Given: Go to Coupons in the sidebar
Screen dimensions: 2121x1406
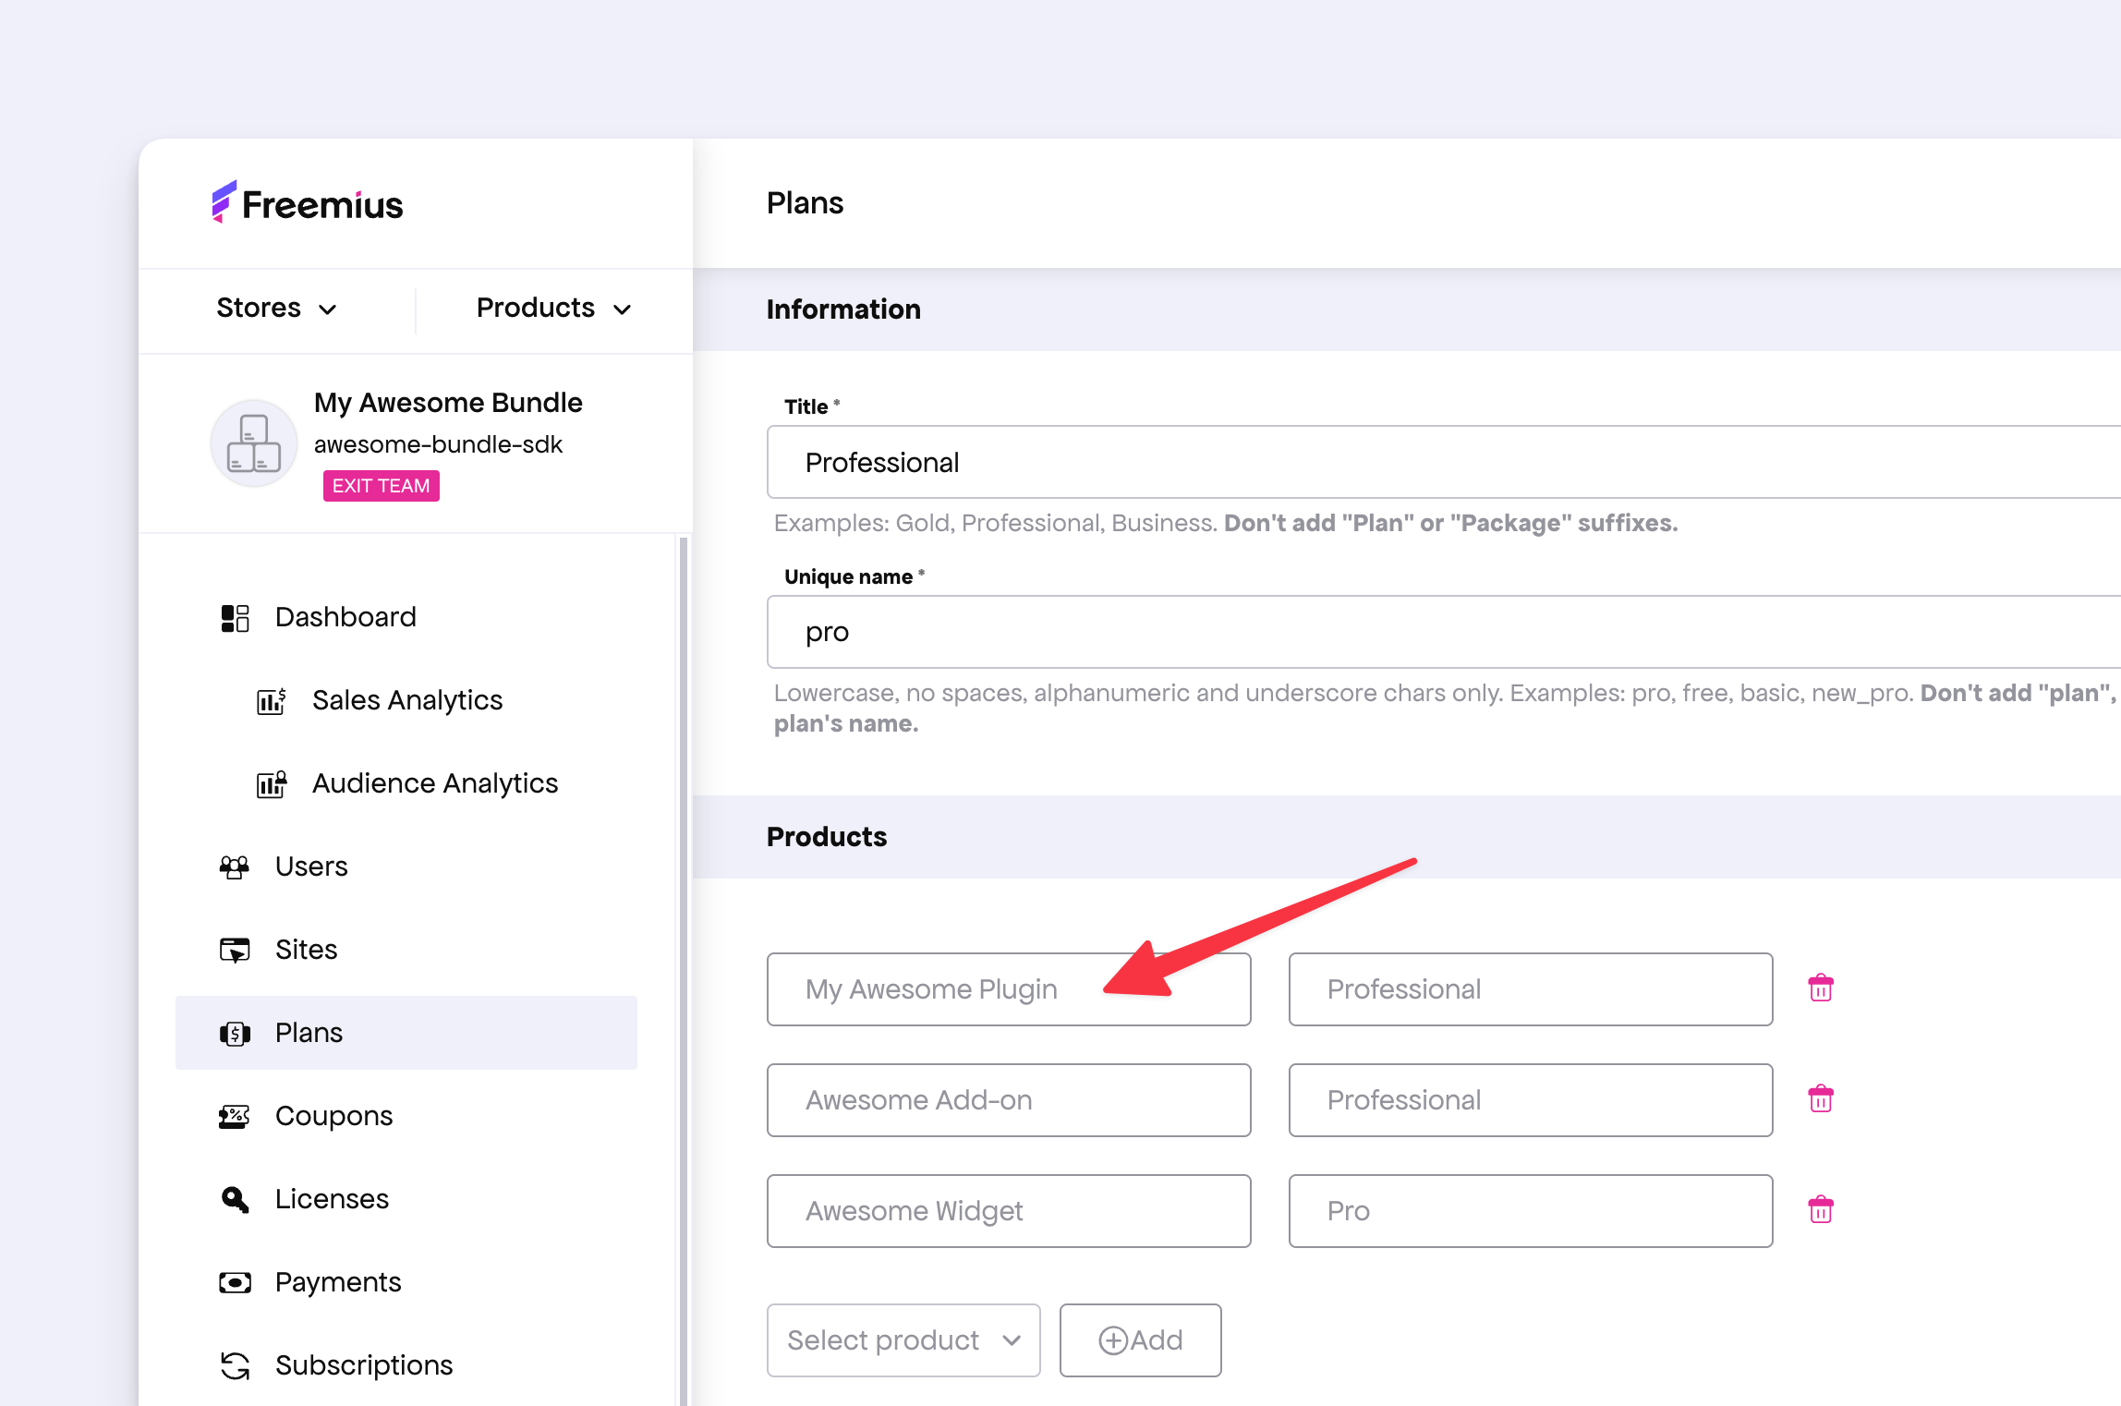Looking at the screenshot, I should [333, 1116].
